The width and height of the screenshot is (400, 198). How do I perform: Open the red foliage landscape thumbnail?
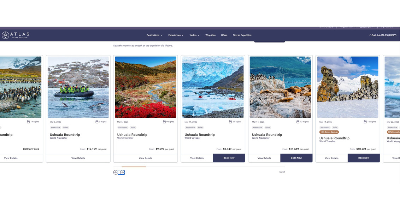(x=146, y=87)
